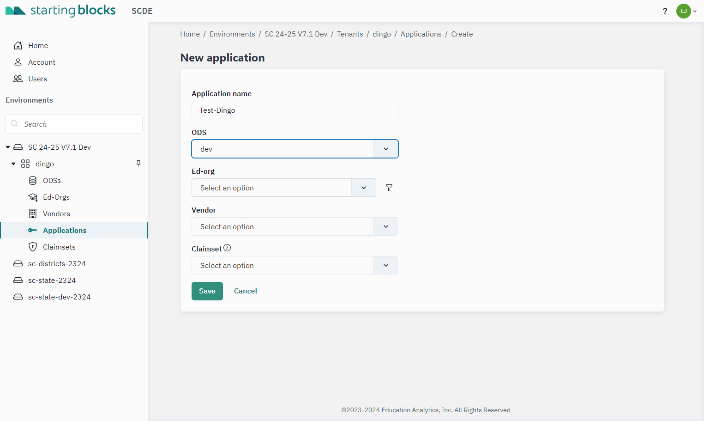The image size is (704, 421).
Task: Open the Vendor dropdown arrow
Action: pyautogui.click(x=386, y=226)
